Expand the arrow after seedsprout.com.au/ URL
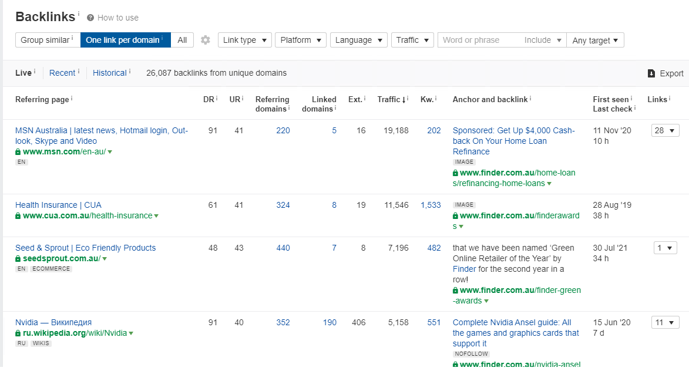This screenshot has height=371, width=689. (x=105, y=259)
